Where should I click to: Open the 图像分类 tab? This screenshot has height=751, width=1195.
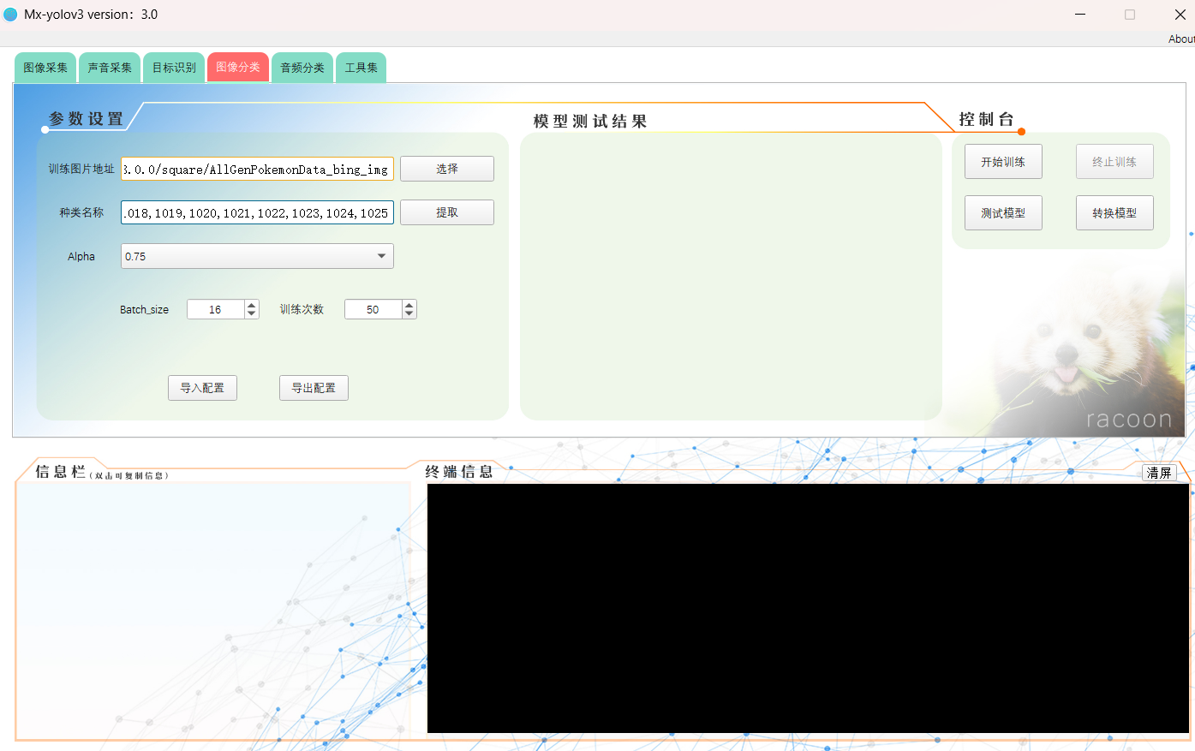click(x=238, y=67)
